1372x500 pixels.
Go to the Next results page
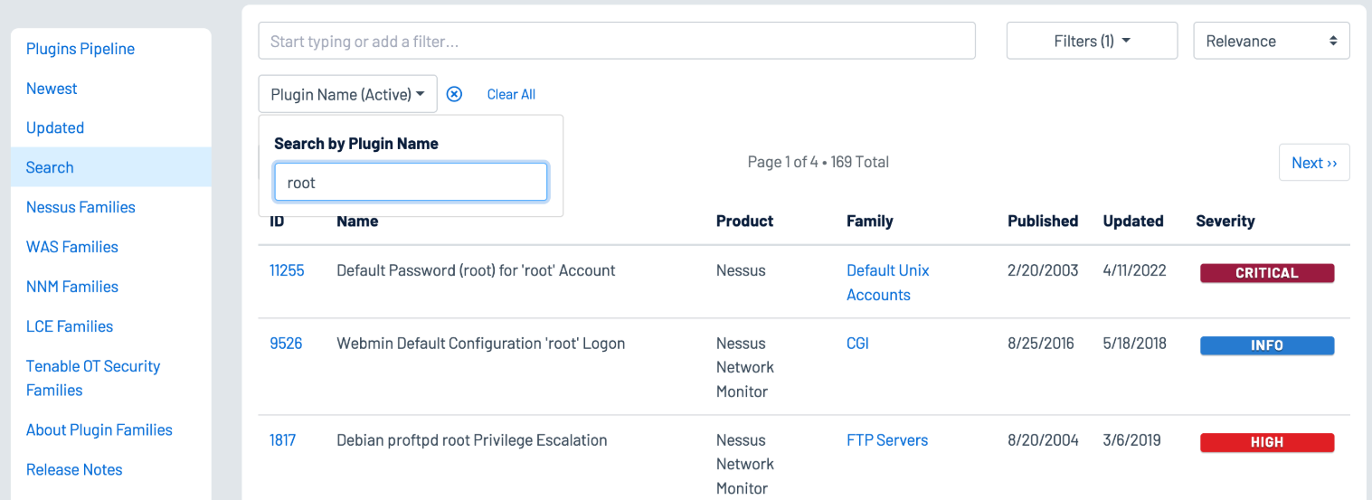click(x=1313, y=163)
